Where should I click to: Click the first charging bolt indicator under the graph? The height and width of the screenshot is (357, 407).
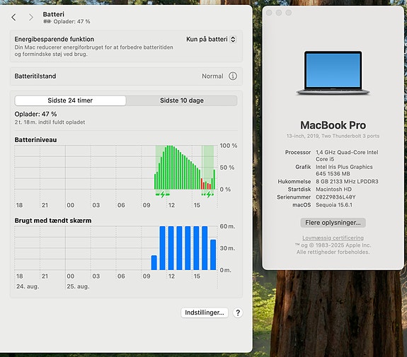(163, 194)
